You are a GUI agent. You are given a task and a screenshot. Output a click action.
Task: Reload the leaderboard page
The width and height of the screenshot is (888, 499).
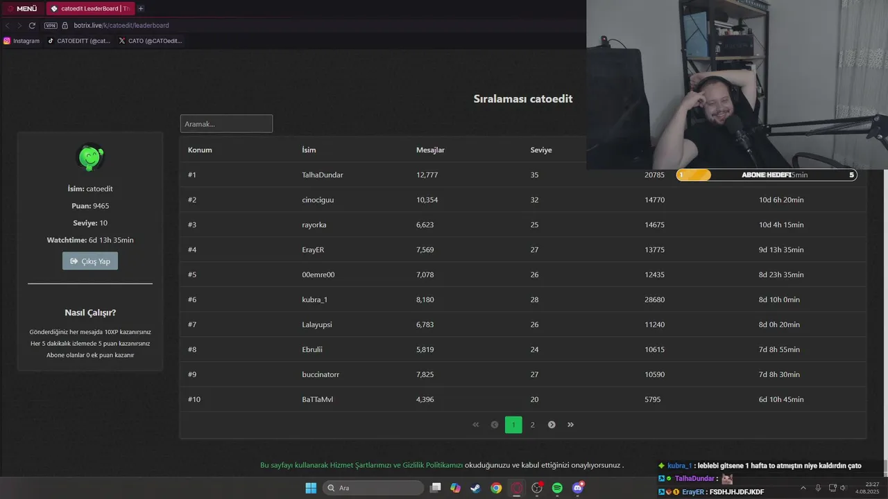coord(32,26)
